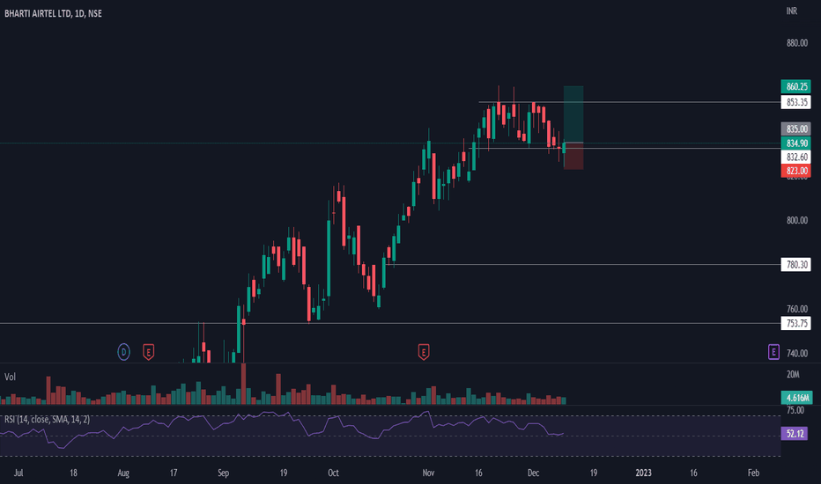
Task: Select the 835.00 grey price label
Action: click(x=795, y=128)
